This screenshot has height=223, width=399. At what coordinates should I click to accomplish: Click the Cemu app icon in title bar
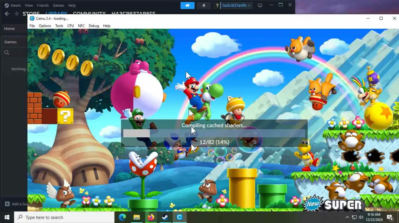32,18
